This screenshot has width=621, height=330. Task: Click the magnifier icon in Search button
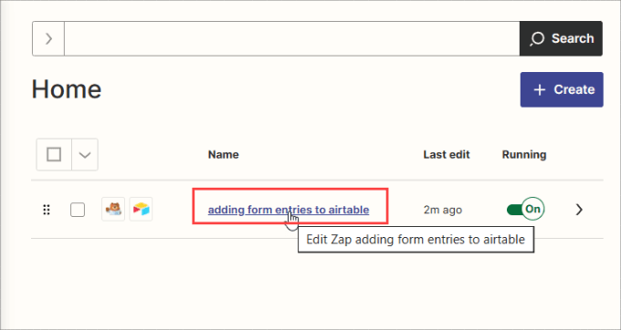[x=537, y=38]
